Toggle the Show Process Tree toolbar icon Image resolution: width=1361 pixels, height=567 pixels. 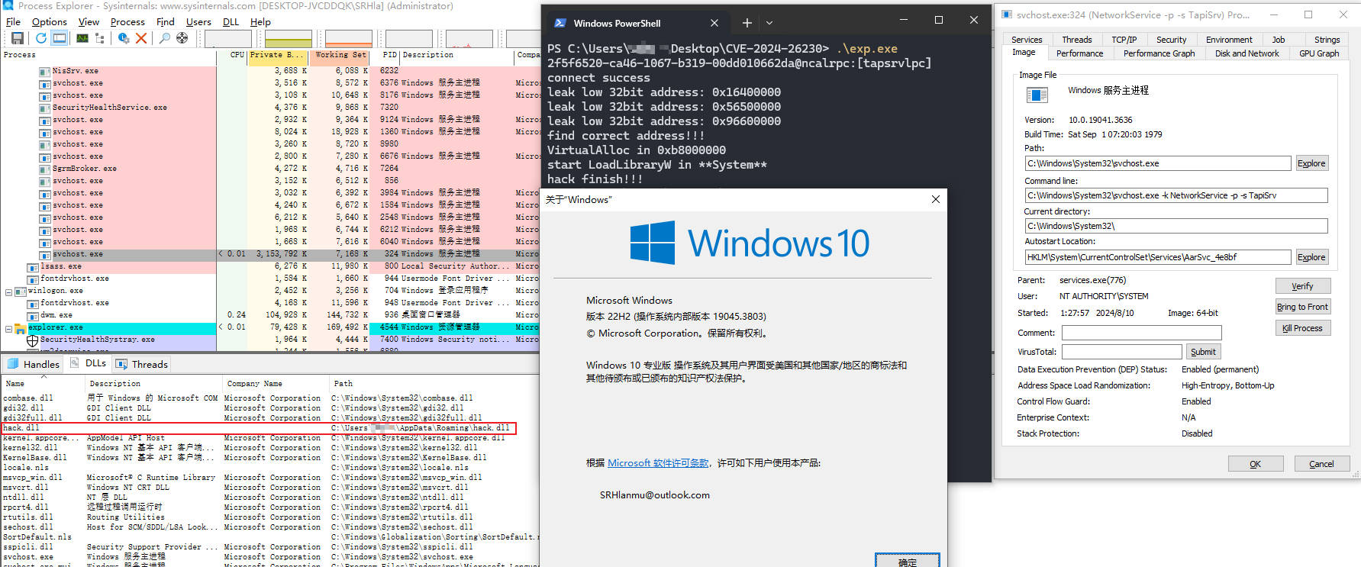[x=100, y=38]
